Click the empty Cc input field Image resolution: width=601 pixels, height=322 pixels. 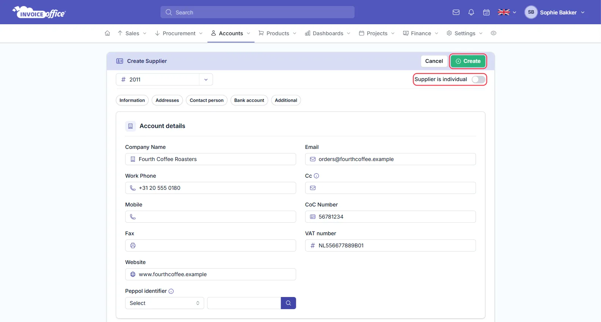tap(390, 188)
